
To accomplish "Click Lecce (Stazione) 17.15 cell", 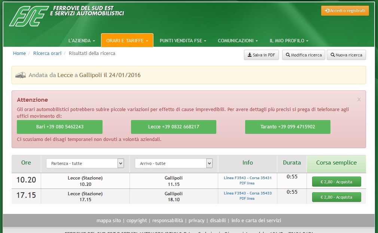I will point(85,196).
